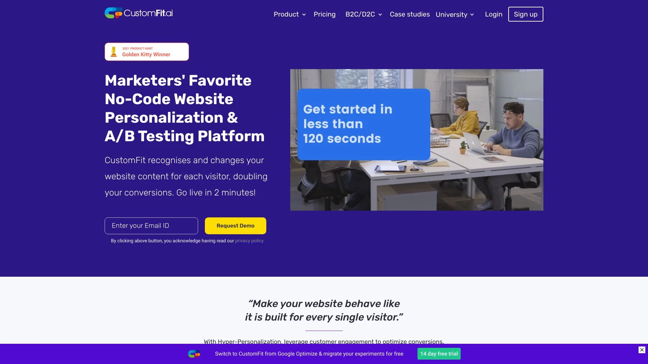Click the Pricing menu item
648x364 pixels.
click(x=324, y=14)
